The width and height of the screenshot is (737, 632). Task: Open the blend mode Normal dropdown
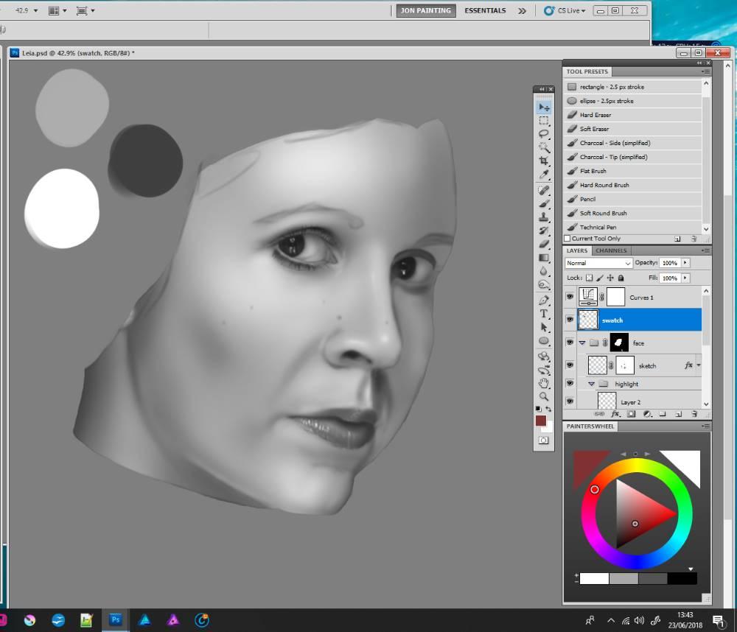(x=598, y=263)
